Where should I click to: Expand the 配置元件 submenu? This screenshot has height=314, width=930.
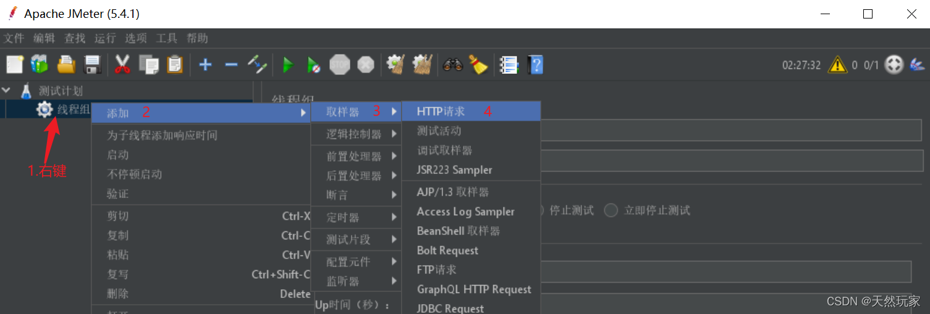356,262
